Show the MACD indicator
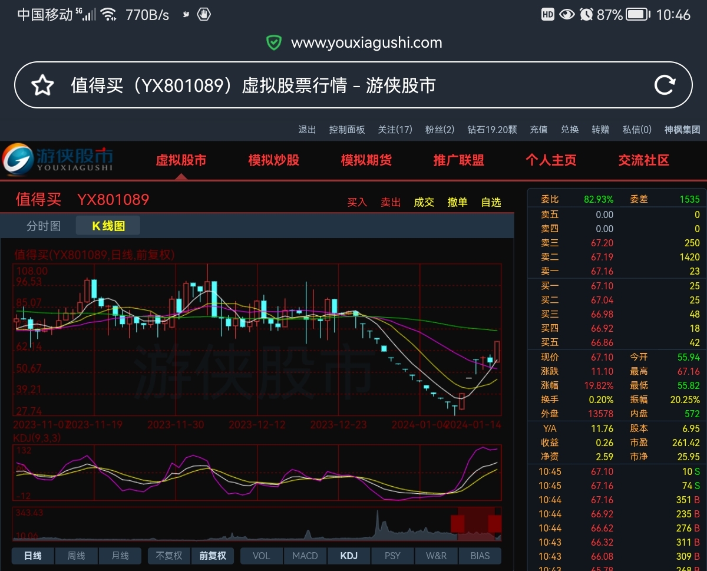The width and height of the screenshot is (707, 571). pyautogui.click(x=305, y=556)
